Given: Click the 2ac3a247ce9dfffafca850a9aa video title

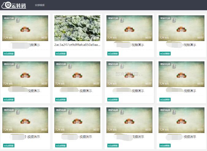Looking at the screenshot, I should click(77, 45).
